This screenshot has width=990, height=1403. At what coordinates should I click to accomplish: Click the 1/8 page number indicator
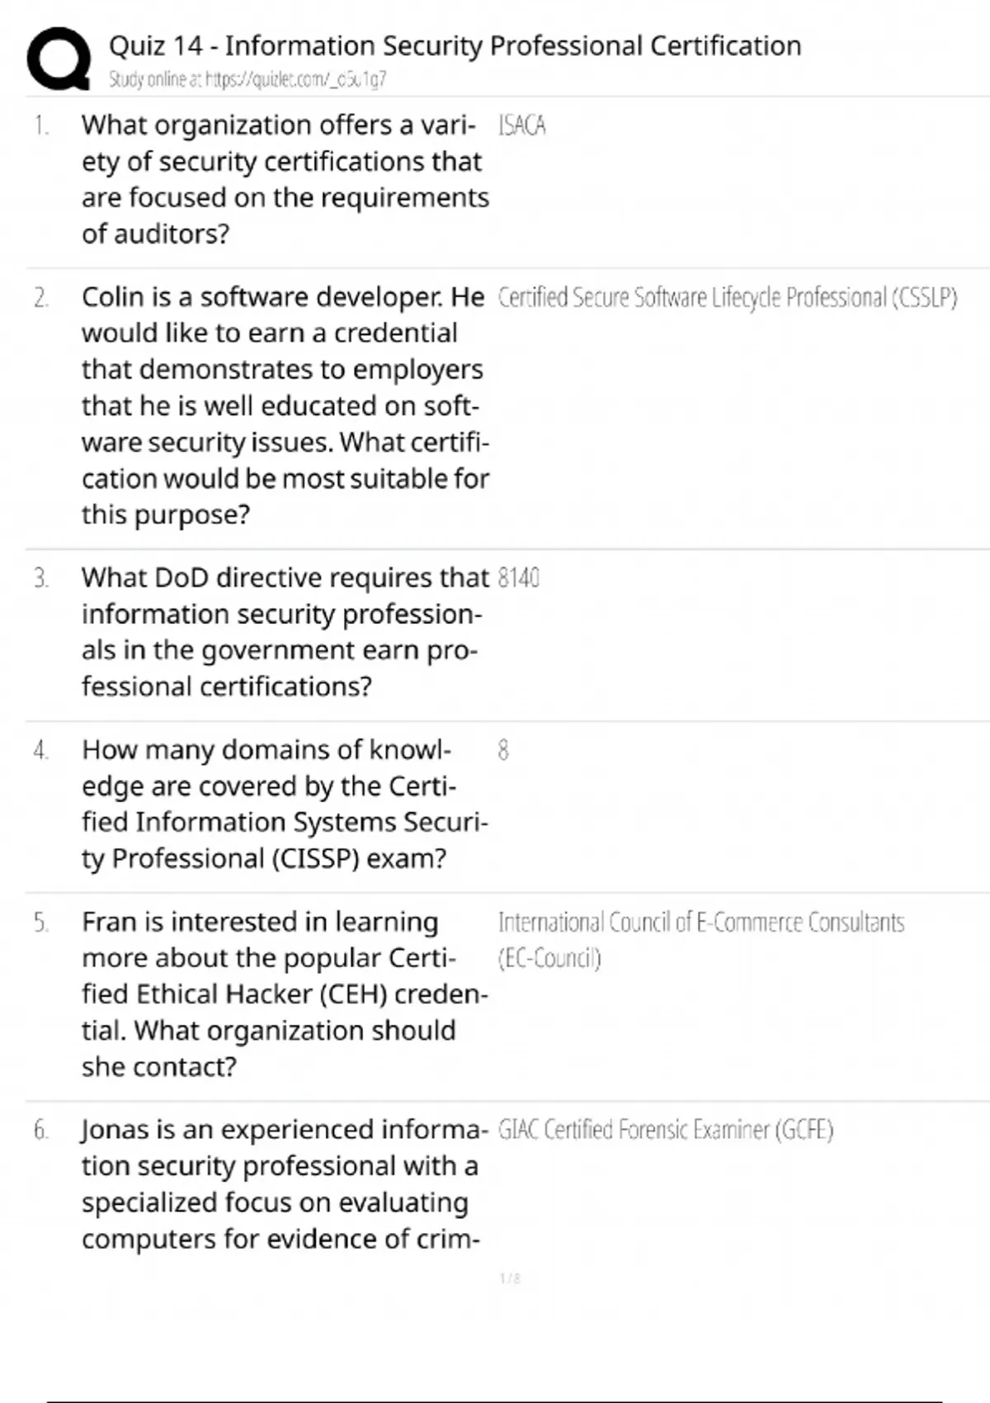coord(510,1278)
